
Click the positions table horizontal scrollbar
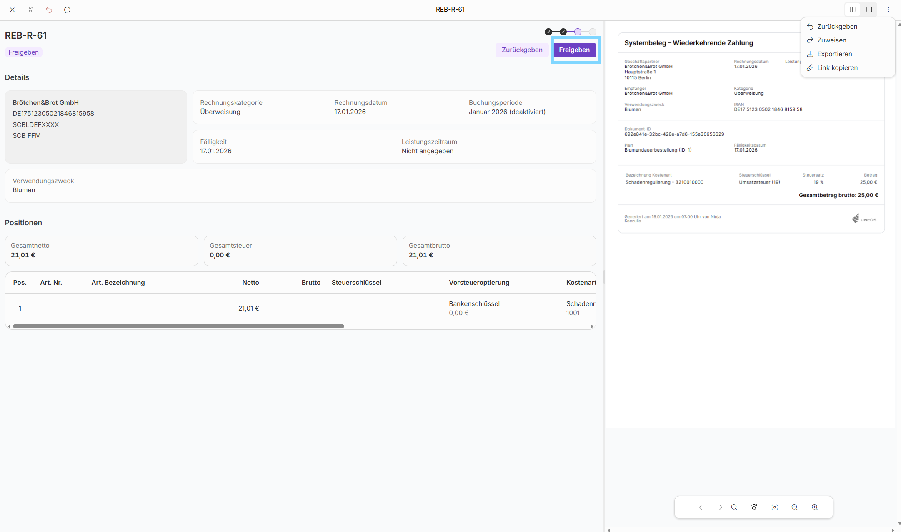coord(178,326)
